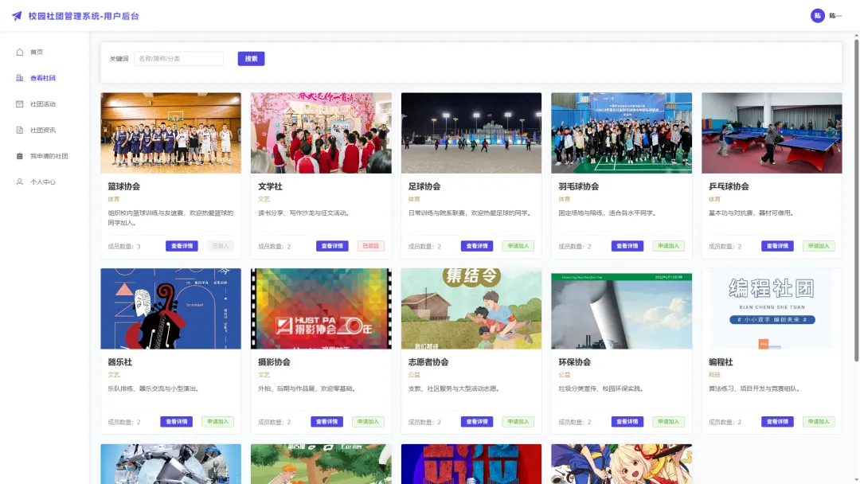The width and height of the screenshot is (860, 484).
Task: Open the user avatar 陈 in header
Action: click(x=817, y=15)
